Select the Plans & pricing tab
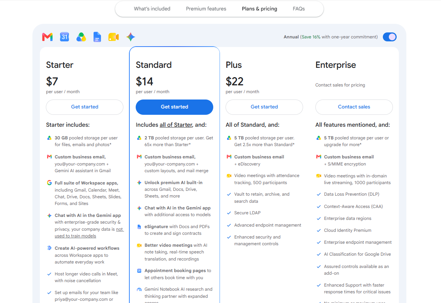 pos(259,9)
